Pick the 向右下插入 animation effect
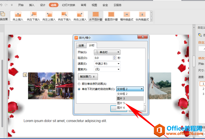 64,16
